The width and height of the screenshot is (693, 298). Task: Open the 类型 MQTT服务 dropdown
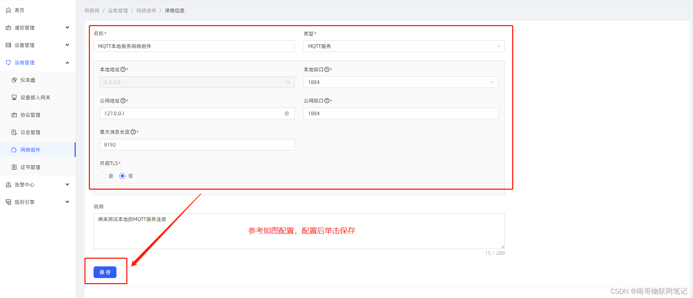click(404, 46)
